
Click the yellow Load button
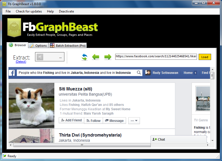(x=205, y=57)
